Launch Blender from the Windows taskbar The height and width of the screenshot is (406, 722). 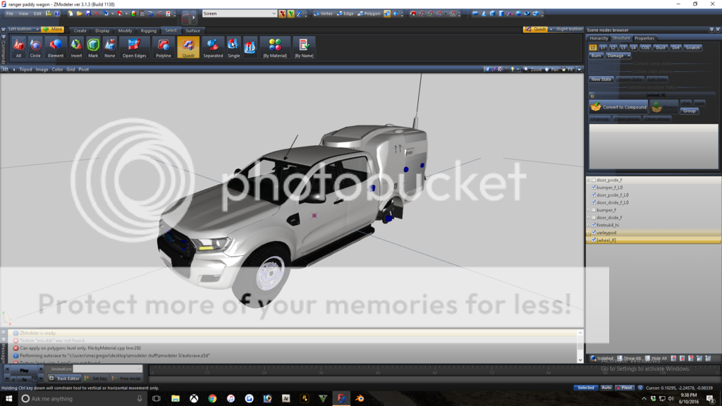[x=360, y=398]
